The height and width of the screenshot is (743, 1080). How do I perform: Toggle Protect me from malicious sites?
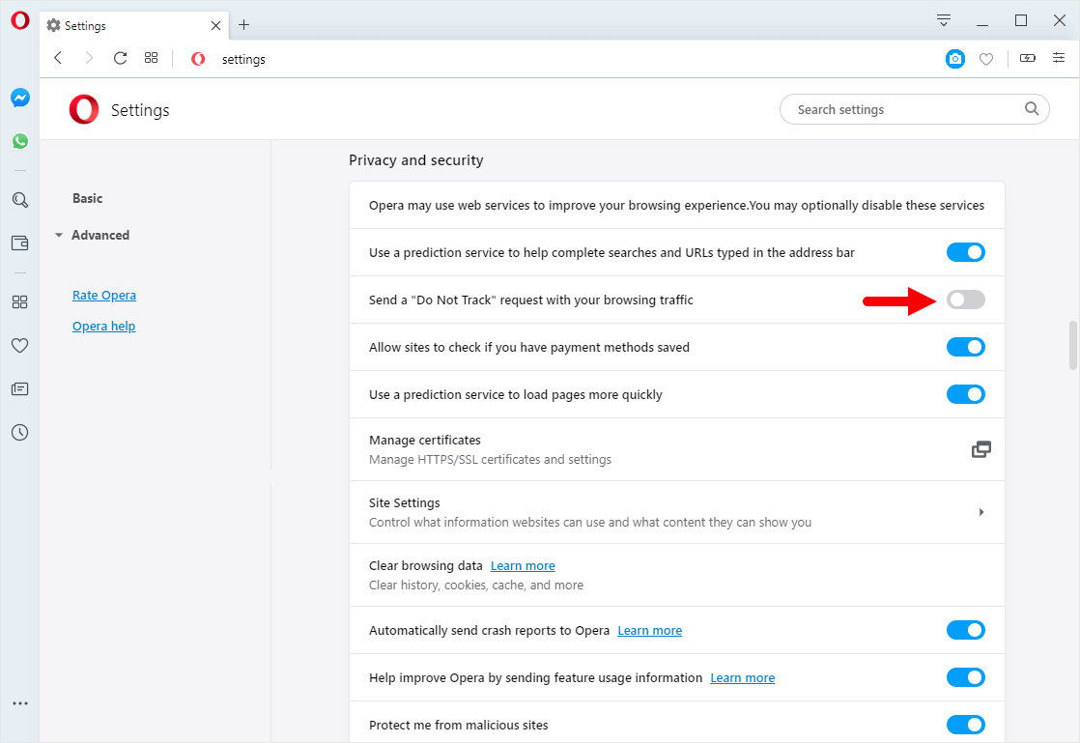point(966,725)
